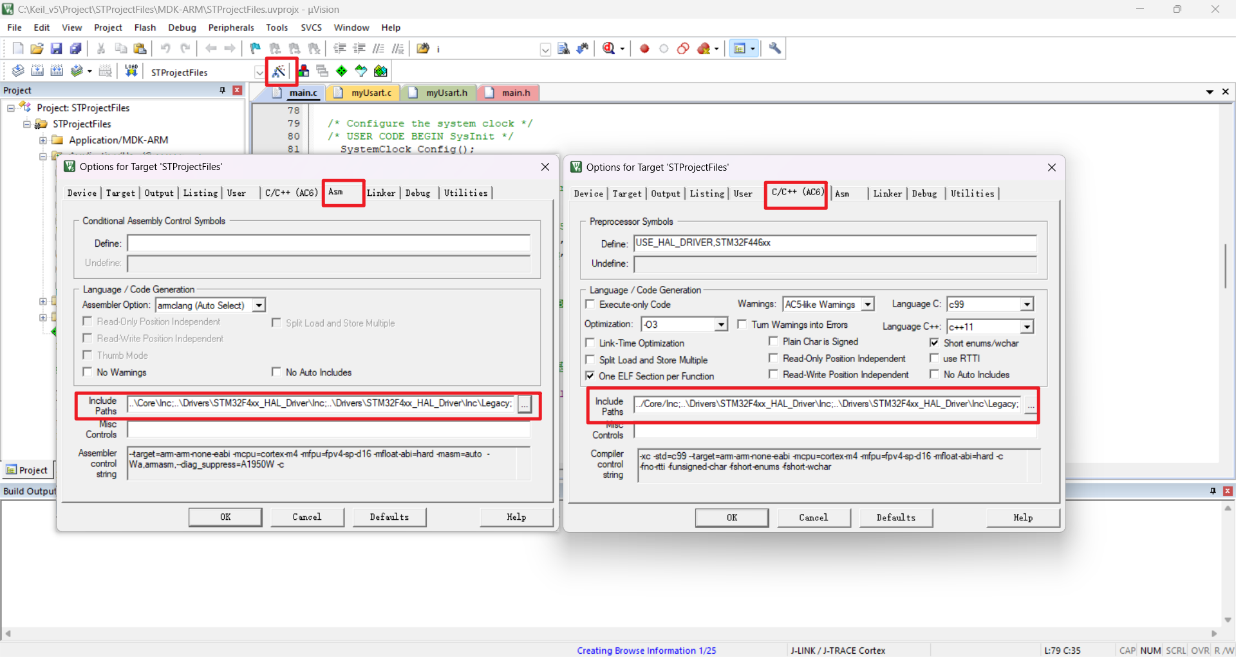Click Defaults in the Asm options dialog

click(389, 517)
